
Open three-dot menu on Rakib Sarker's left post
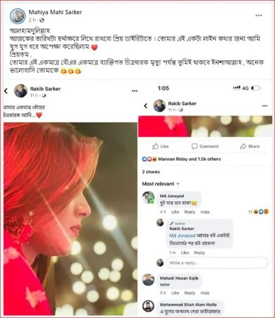tap(134, 91)
